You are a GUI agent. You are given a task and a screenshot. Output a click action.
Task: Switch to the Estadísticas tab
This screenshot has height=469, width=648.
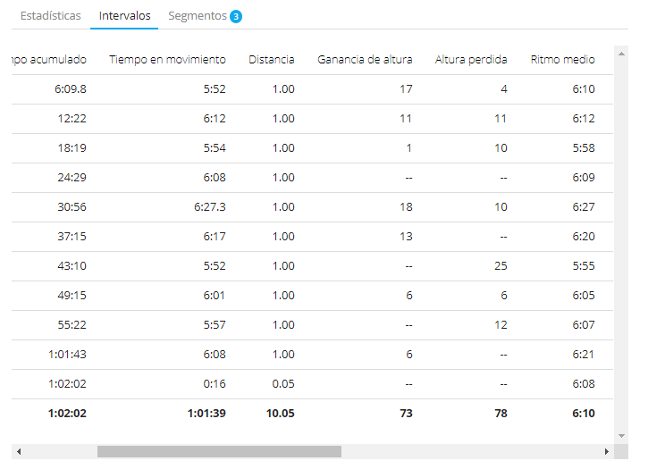[x=51, y=16]
